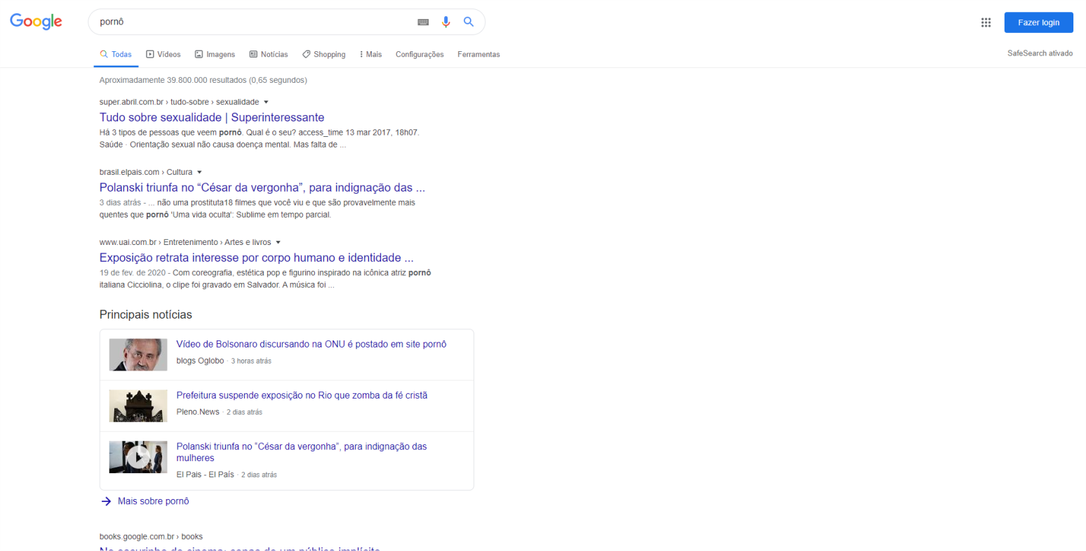Click the Principais notícias heading
1086x551 pixels.
point(146,314)
